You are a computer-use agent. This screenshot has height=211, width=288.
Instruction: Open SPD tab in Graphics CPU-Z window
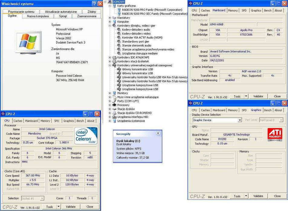pyautogui.click(x=244, y=110)
